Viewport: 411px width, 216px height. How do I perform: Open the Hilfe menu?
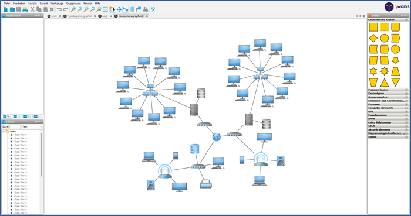tap(97, 3)
